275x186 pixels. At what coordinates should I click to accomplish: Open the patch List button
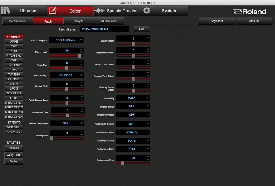click(x=141, y=29)
